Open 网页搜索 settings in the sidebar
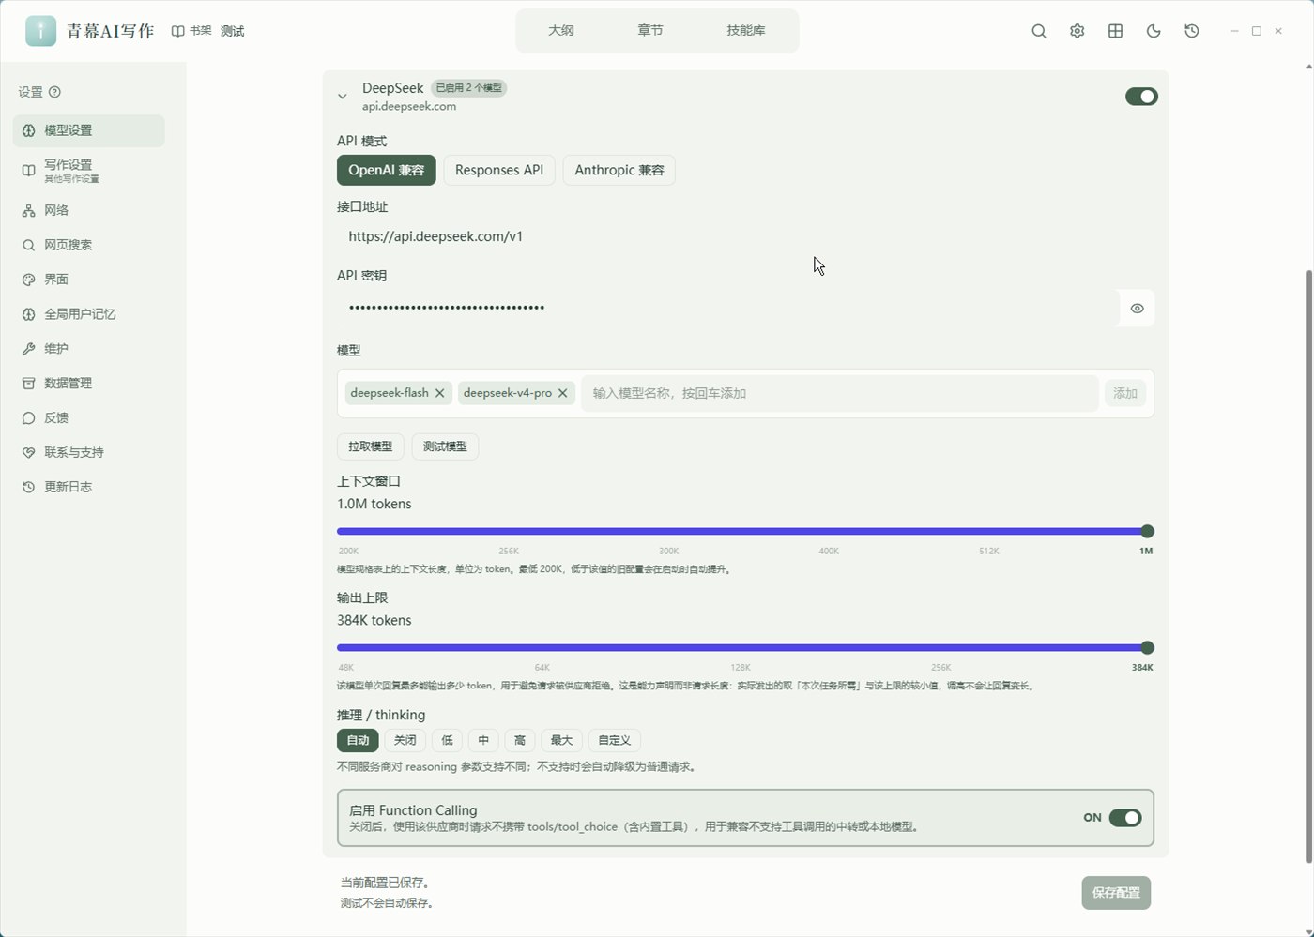Screen dimensions: 1314x937 89,245
